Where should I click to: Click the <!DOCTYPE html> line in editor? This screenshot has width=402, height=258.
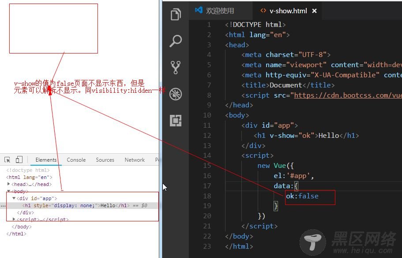pos(255,25)
